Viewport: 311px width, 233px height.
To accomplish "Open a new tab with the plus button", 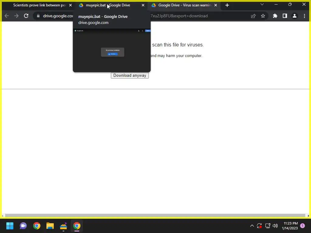I will click(x=227, y=5).
